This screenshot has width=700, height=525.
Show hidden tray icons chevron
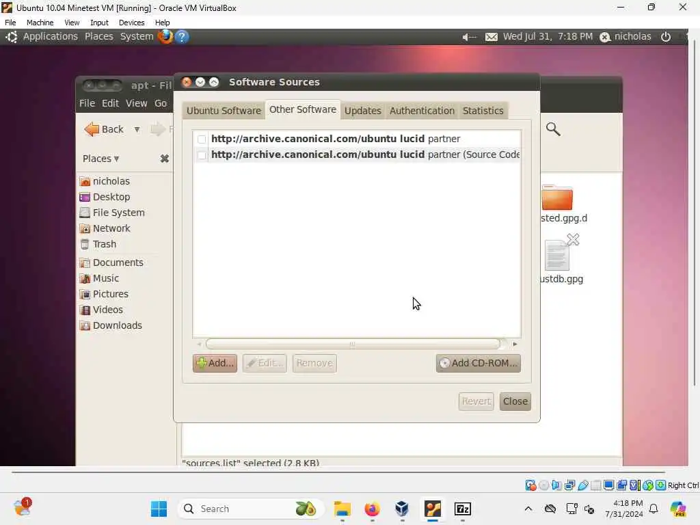(x=528, y=509)
